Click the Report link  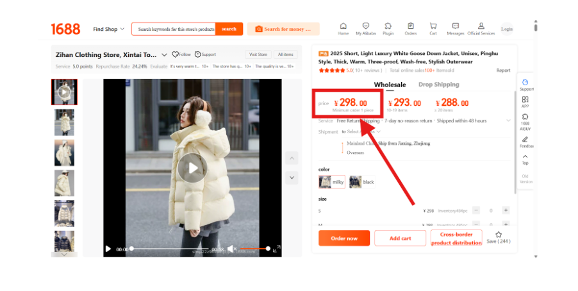pyautogui.click(x=503, y=71)
